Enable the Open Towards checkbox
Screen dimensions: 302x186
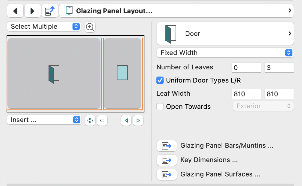click(160, 106)
